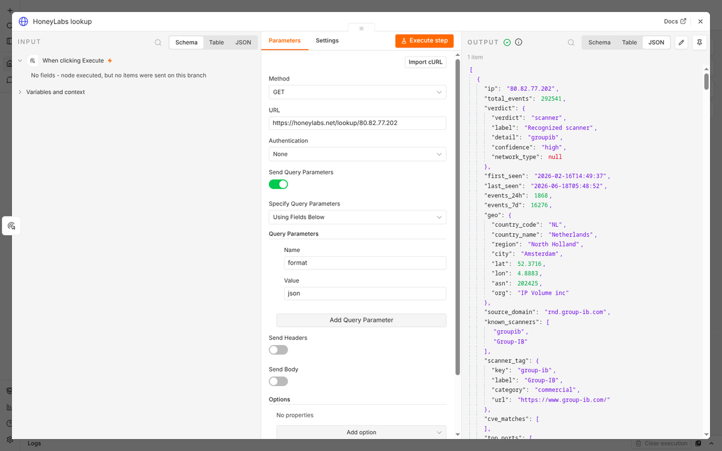This screenshot has width=722, height=451.
Task: Click the globe icon beside HoneyLabs lookup
Action: click(x=23, y=22)
